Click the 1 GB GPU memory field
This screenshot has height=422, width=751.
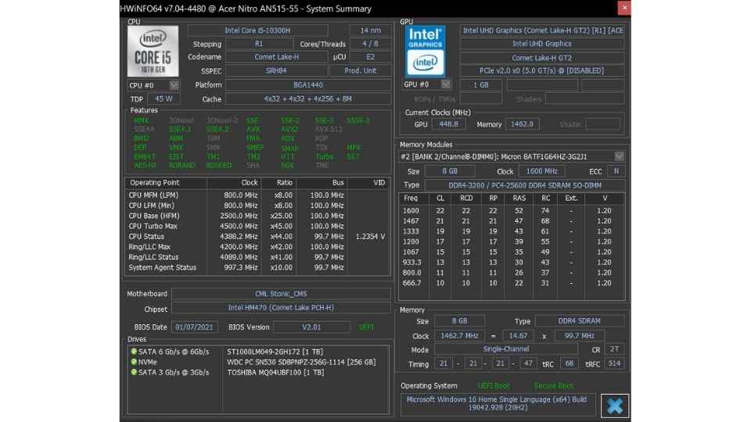pyautogui.click(x=481, y=84)
